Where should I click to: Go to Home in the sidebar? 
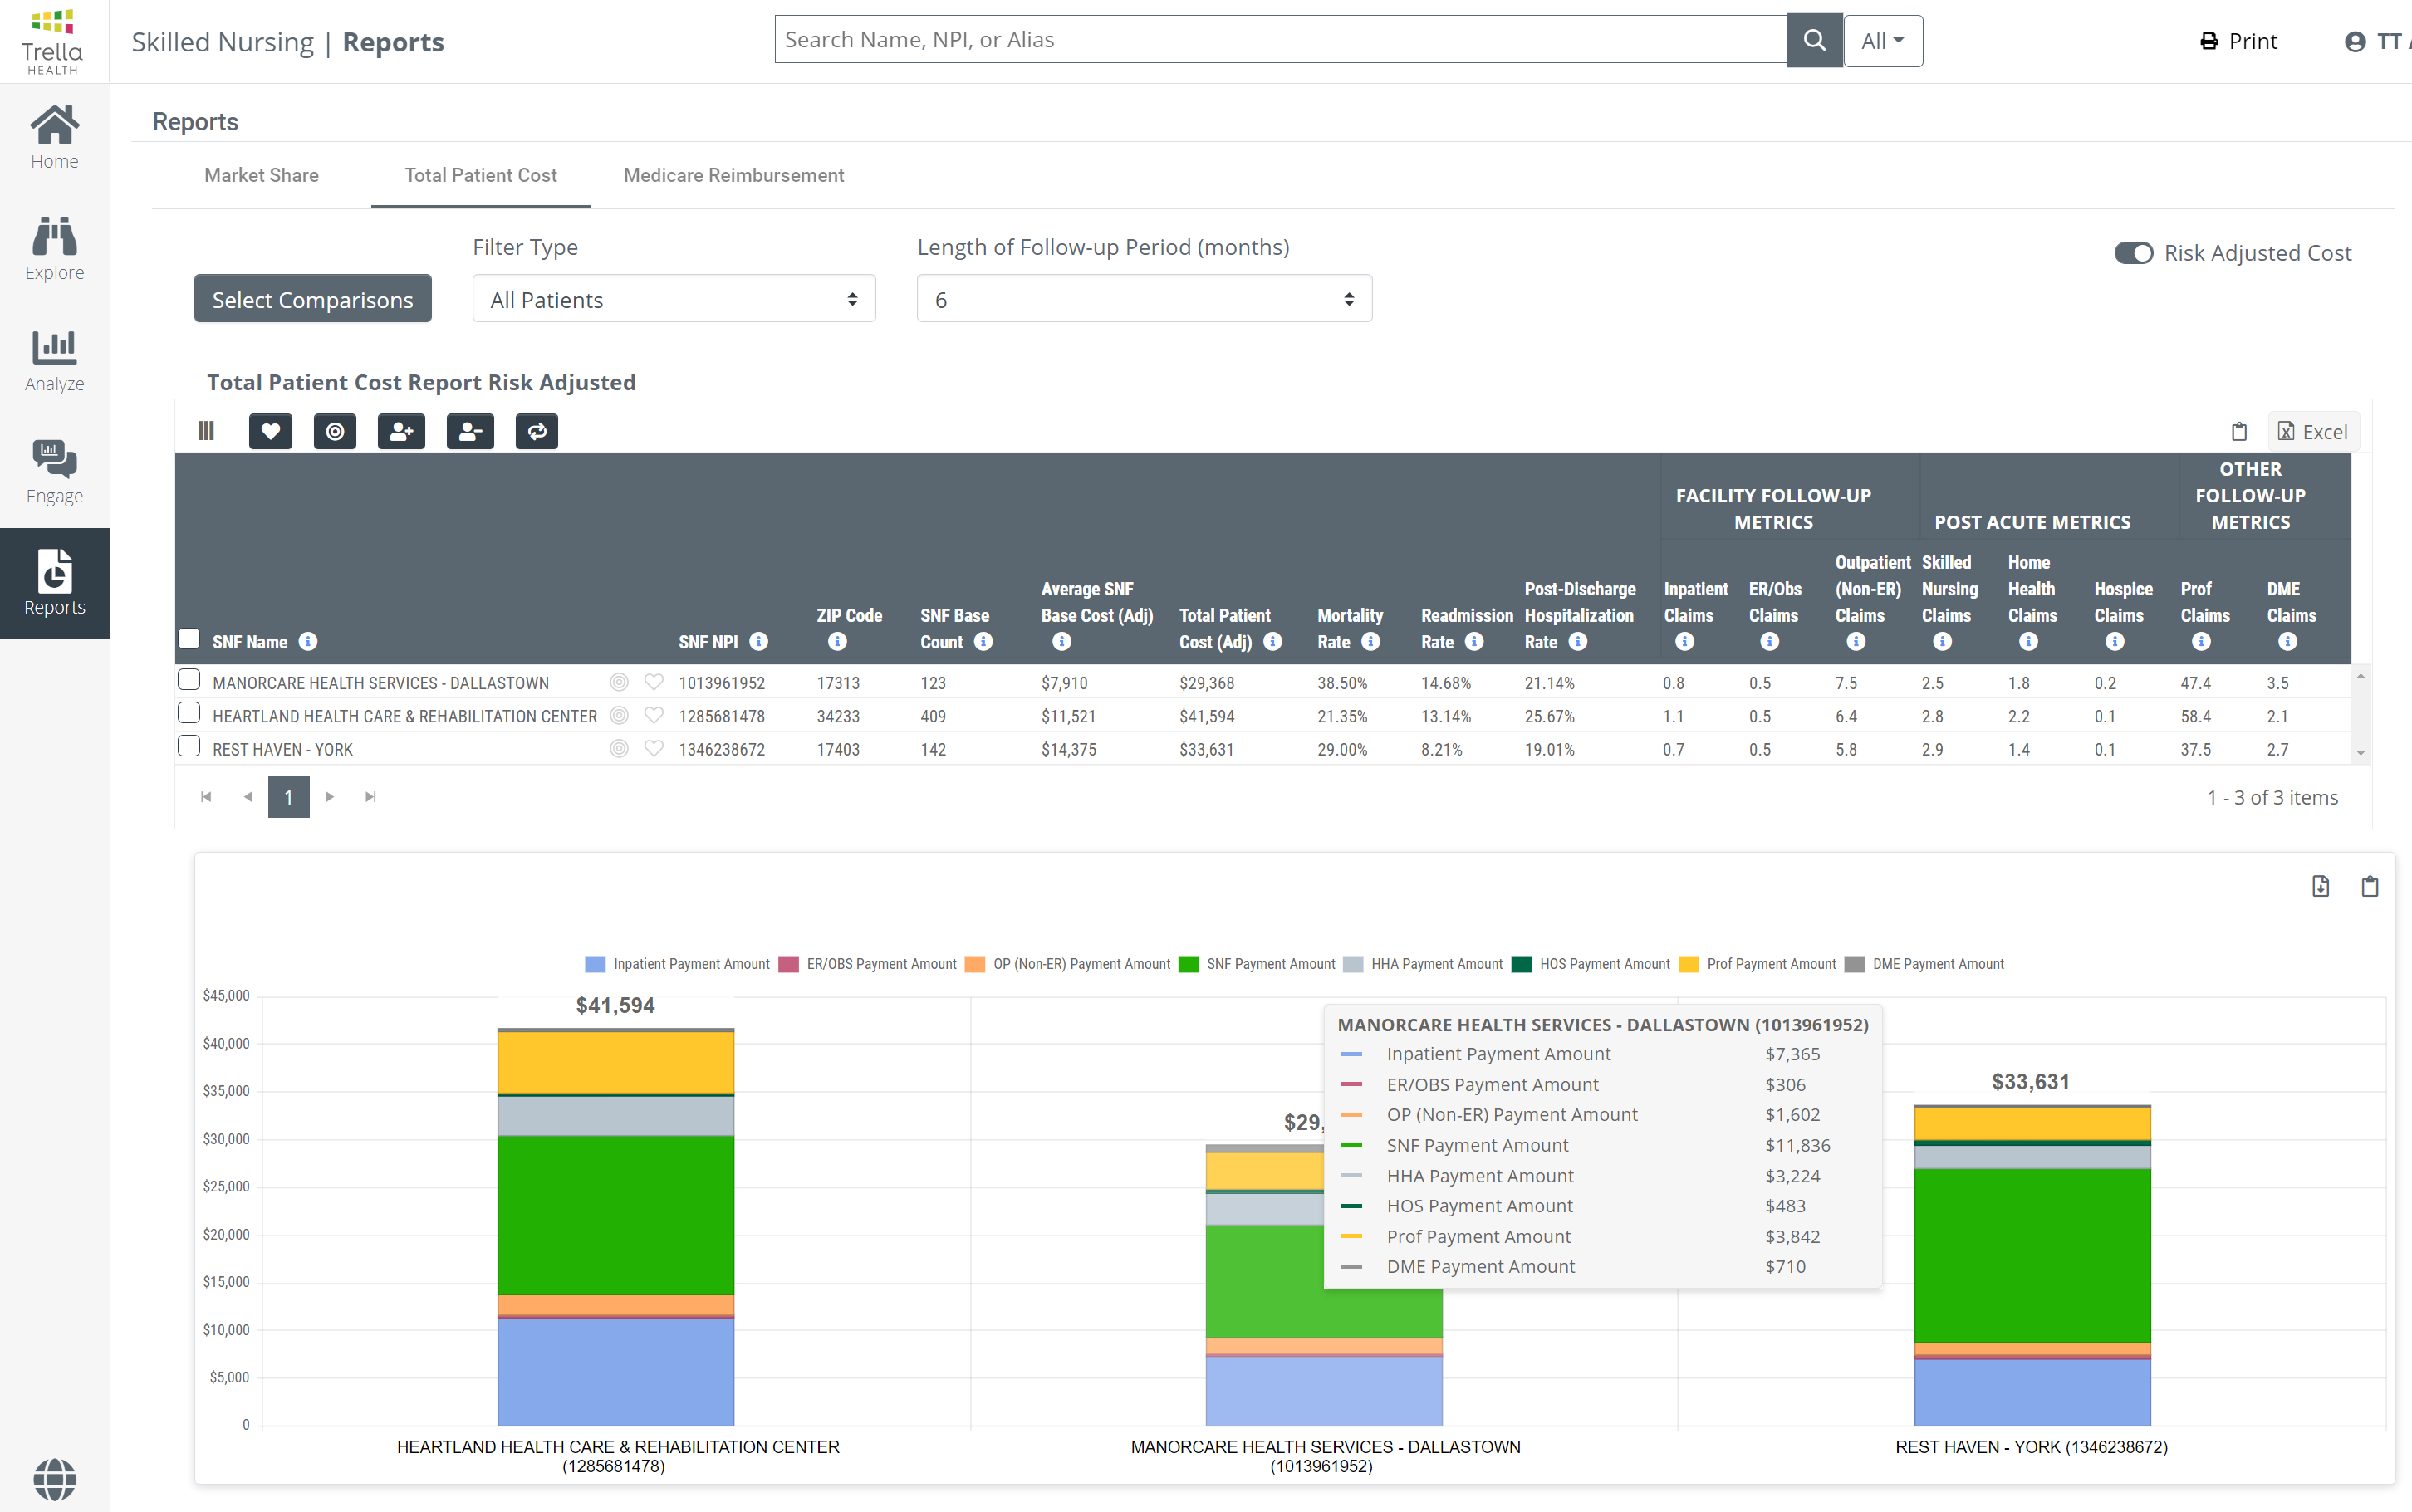(54, 138)
